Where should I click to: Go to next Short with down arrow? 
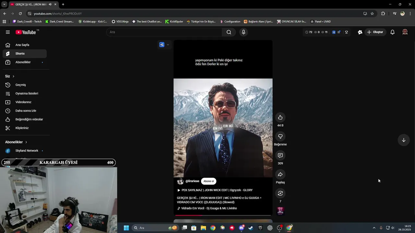click(404, 140)
